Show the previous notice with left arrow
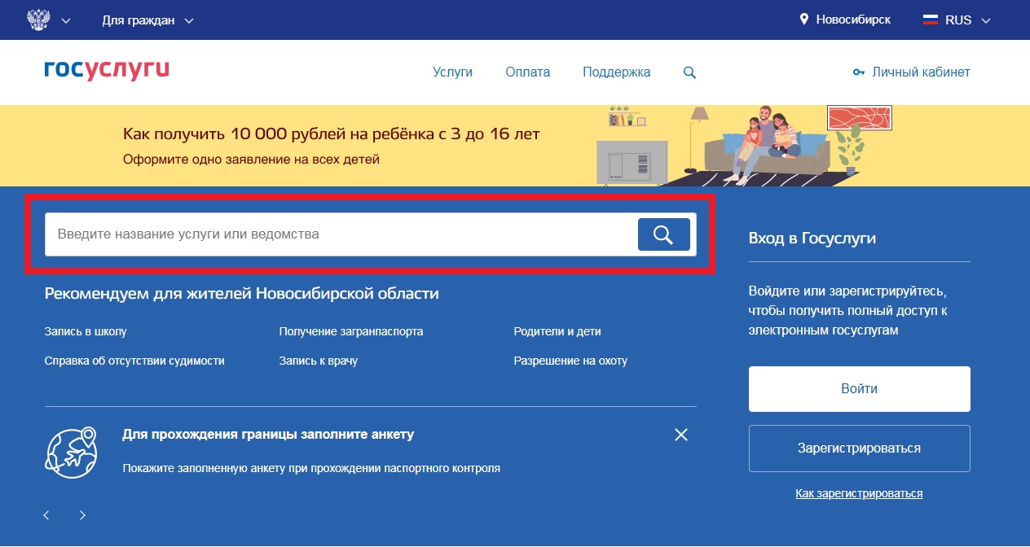This screenshot has width=1030, height=547. [x=46, y=515]
